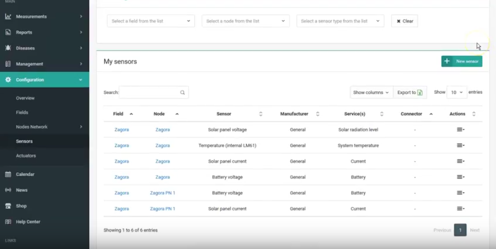This screenshot has width=496, height=249.
Task: Click the Shop storefront icon
Action: coord(8,206)
